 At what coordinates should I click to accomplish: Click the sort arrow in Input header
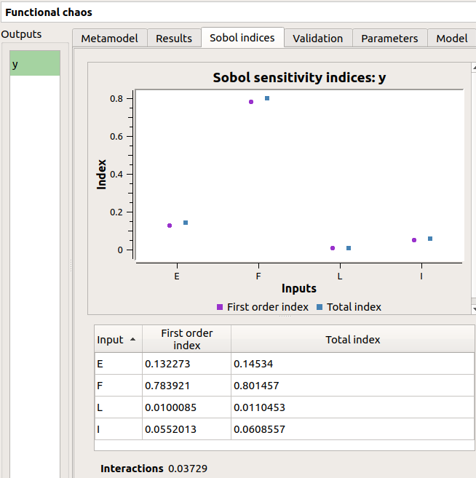point(132,340)
